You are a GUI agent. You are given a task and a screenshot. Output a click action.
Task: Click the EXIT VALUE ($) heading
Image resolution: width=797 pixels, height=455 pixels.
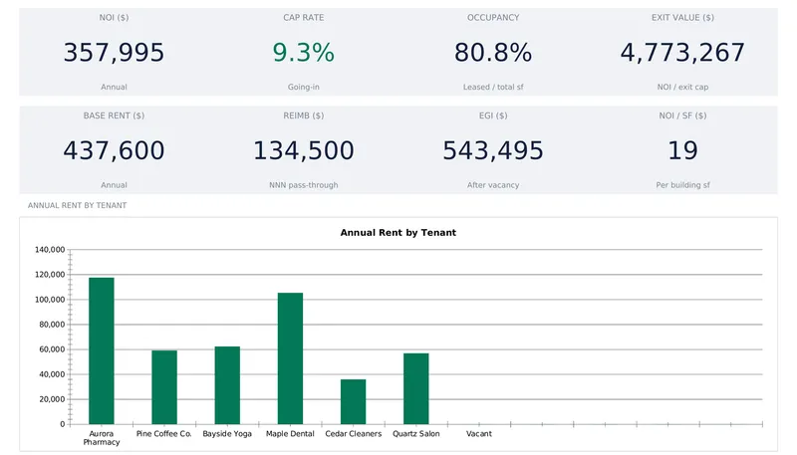pos(682,17)
